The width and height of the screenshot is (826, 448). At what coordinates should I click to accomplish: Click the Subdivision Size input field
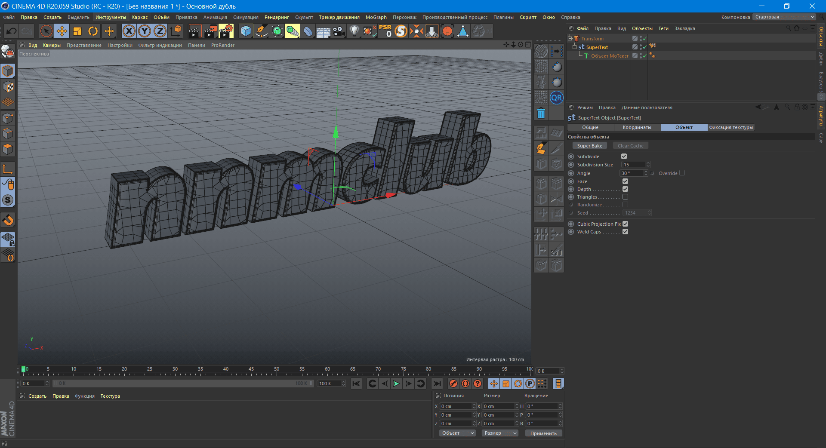(634, 165)
